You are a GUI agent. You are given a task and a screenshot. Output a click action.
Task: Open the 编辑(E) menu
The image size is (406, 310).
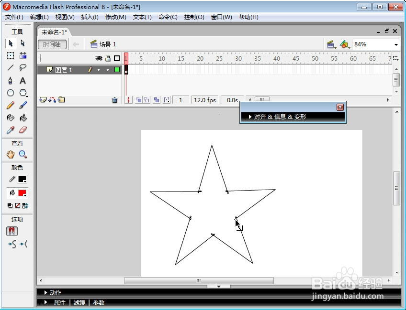[x=39, y=17]
